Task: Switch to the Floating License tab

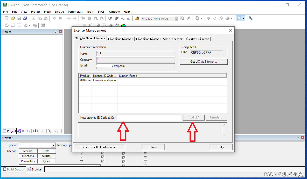Action: pos(120,39)
